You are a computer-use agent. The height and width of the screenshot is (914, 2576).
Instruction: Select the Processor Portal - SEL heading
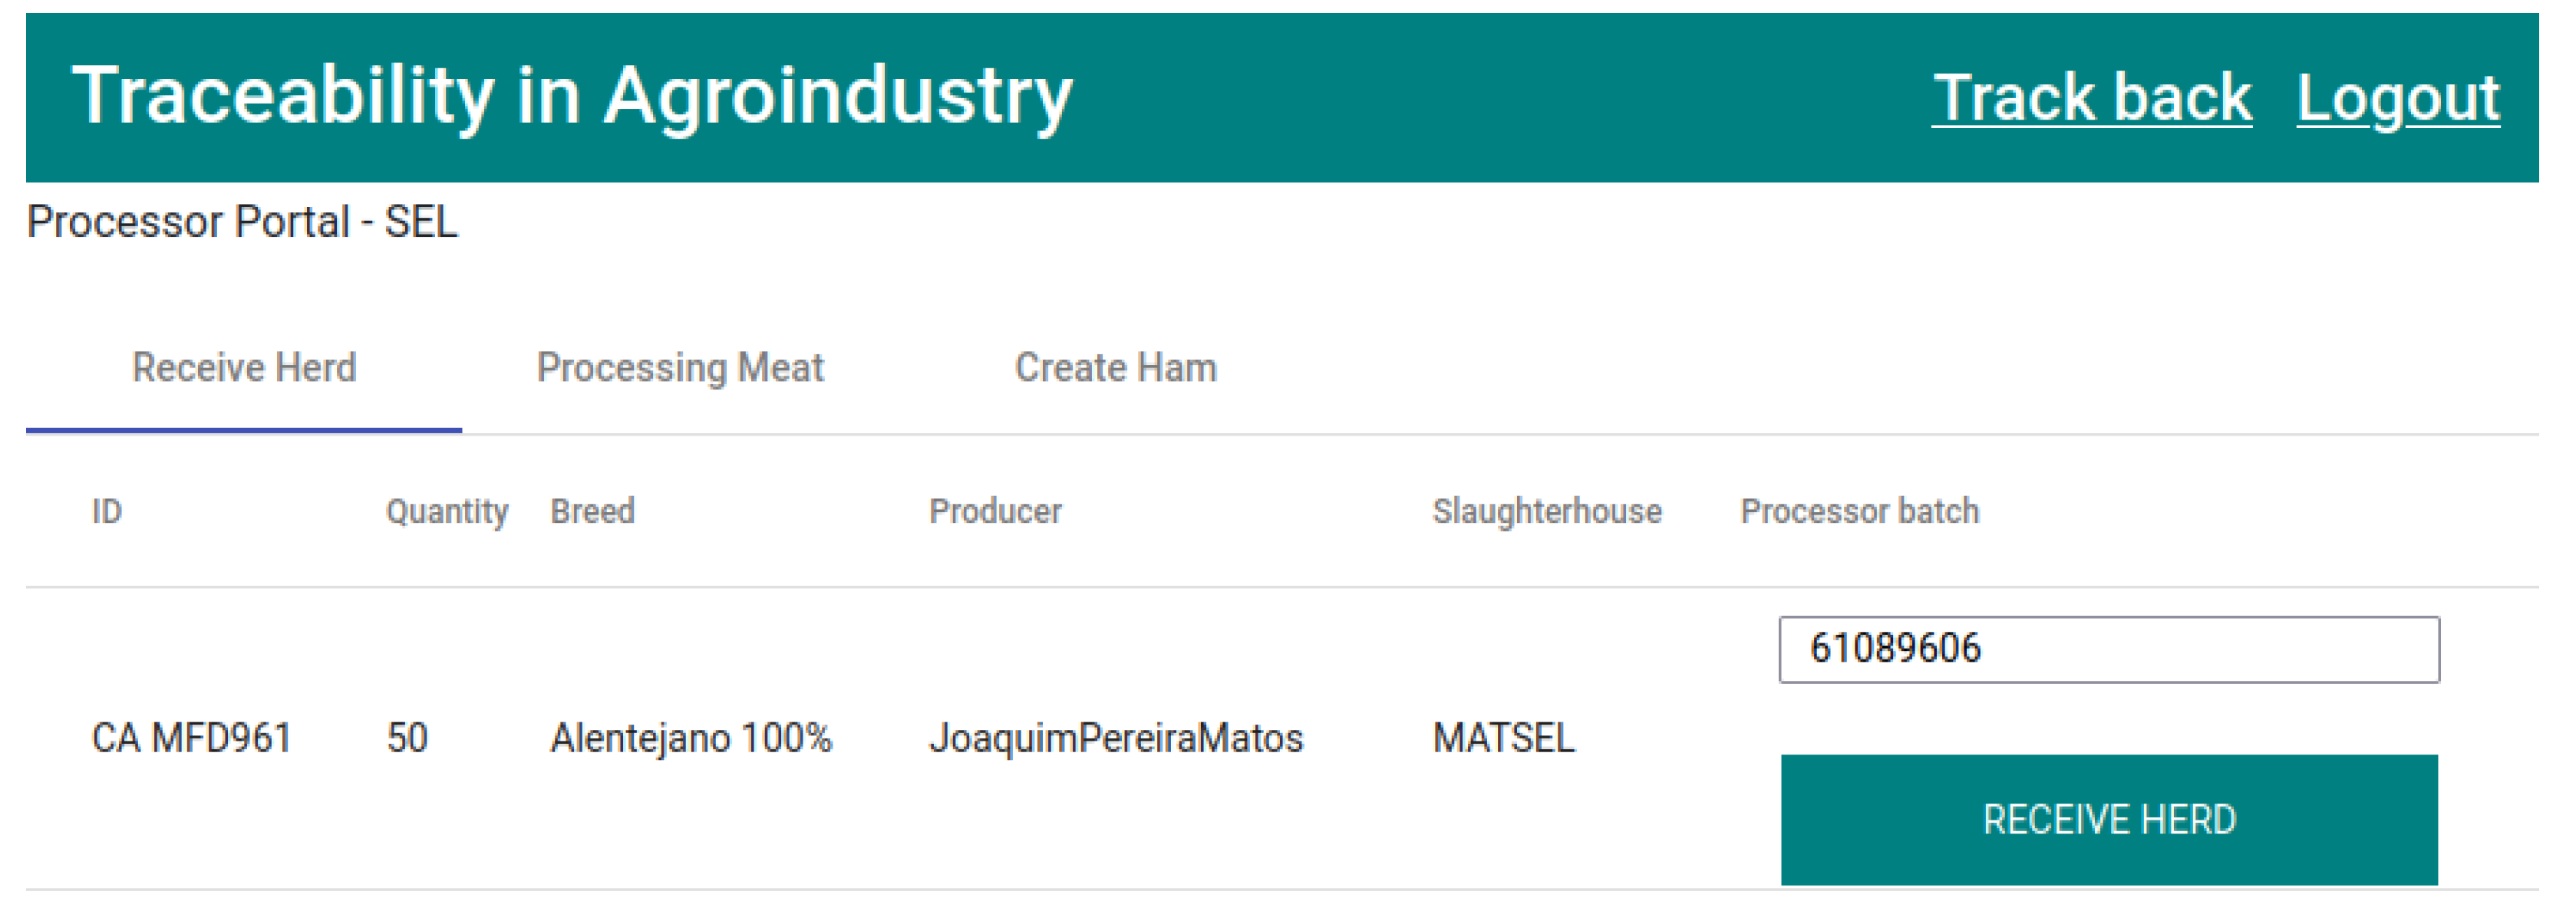pyautogui.click(x=242, y=222)
